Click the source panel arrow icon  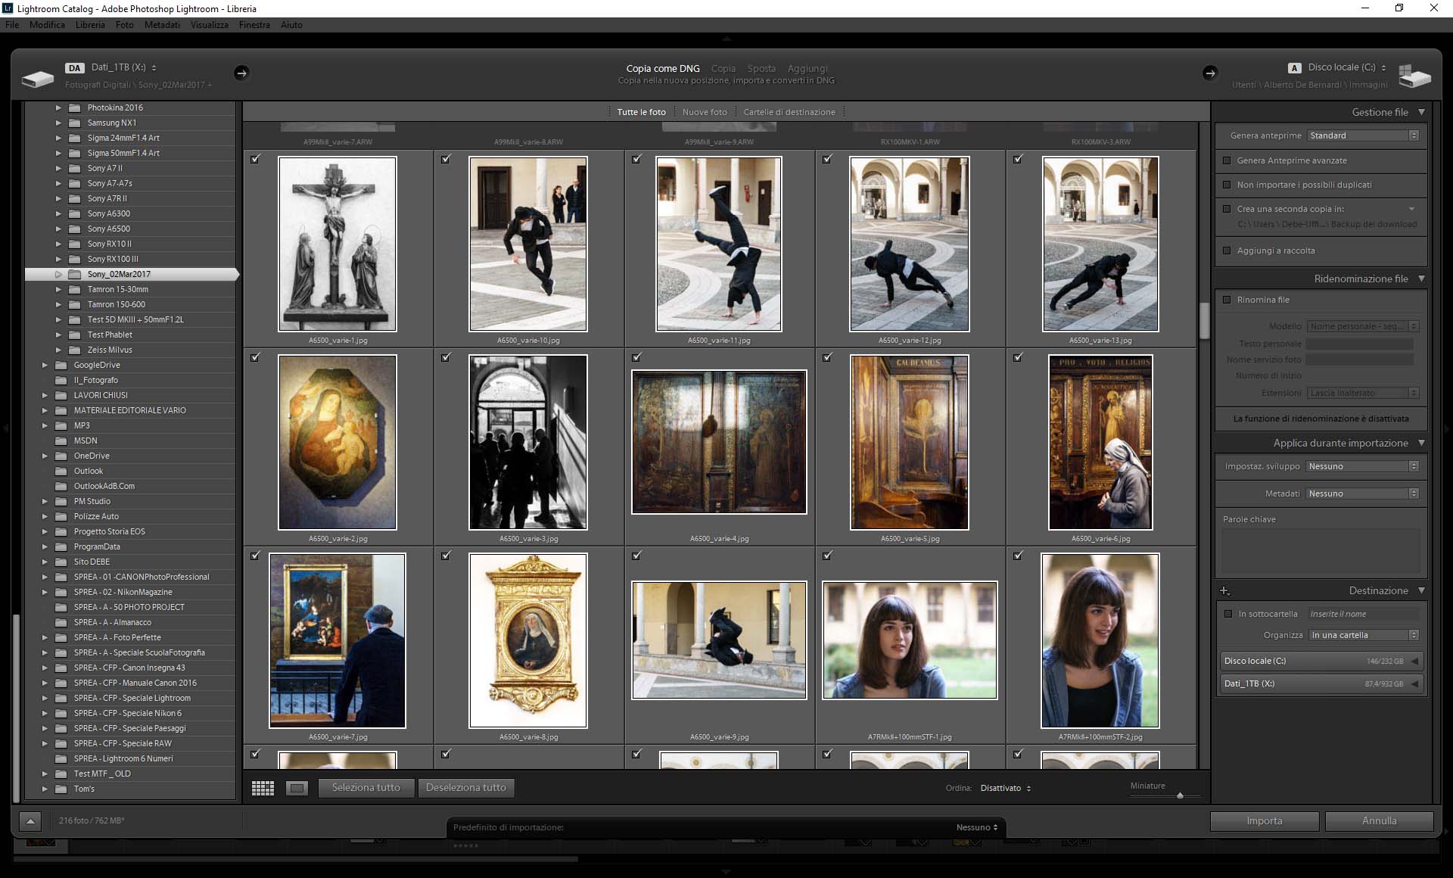click(x=241, y=73)
